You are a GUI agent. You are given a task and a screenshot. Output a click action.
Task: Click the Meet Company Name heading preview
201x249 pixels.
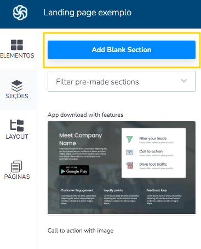pyautogui.click(x=81, y=139)
